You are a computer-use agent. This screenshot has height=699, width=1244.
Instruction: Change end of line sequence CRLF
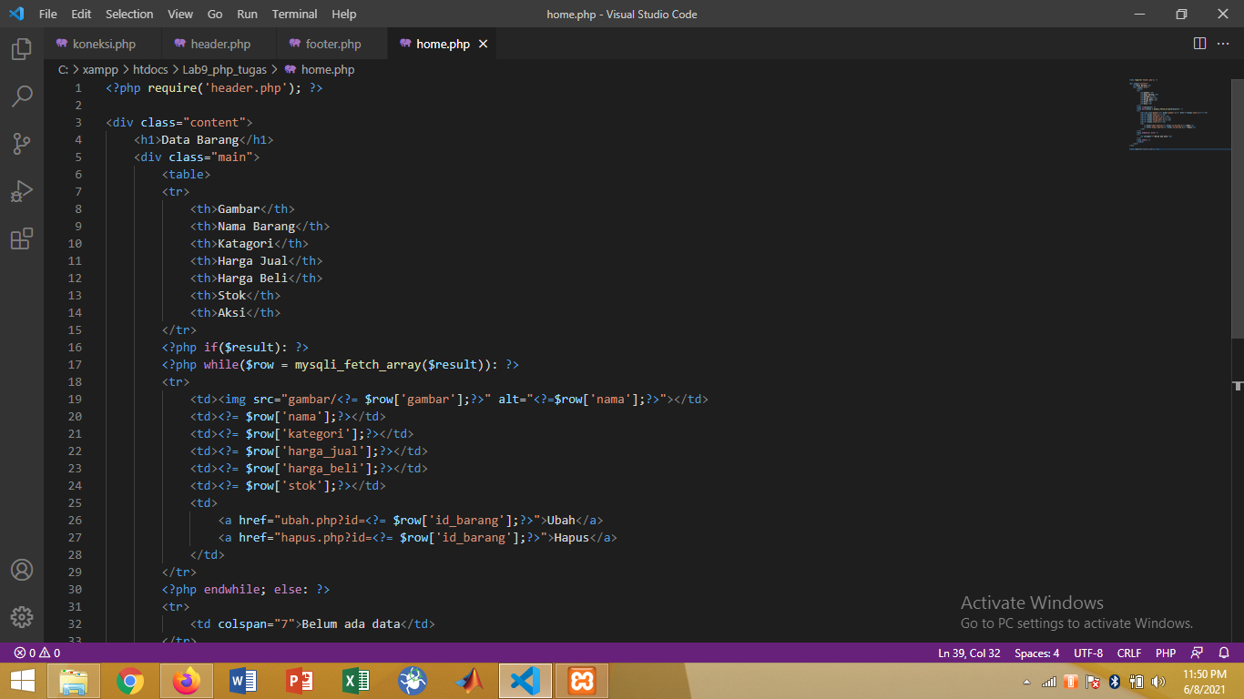[1129, 653]
